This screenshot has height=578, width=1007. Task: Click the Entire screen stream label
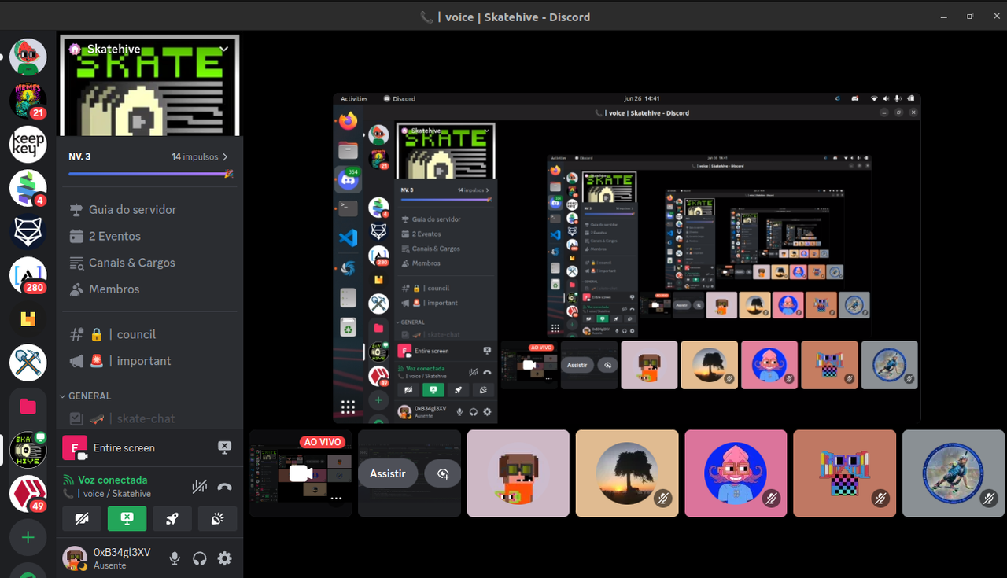coord(124,447)
